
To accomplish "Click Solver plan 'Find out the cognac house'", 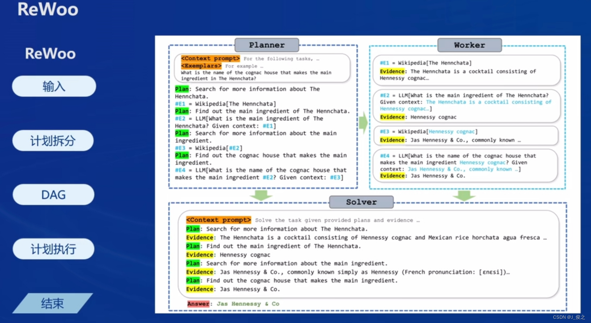I will (x=292, y=281).
